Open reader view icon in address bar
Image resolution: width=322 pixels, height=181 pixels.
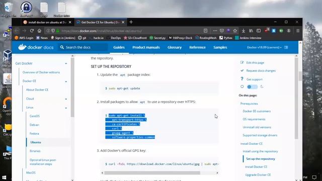[205, 31]
